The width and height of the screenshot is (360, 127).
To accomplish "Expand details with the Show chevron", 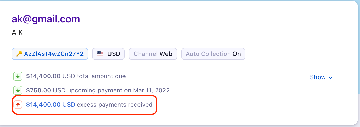I will [x=331, y=77].
